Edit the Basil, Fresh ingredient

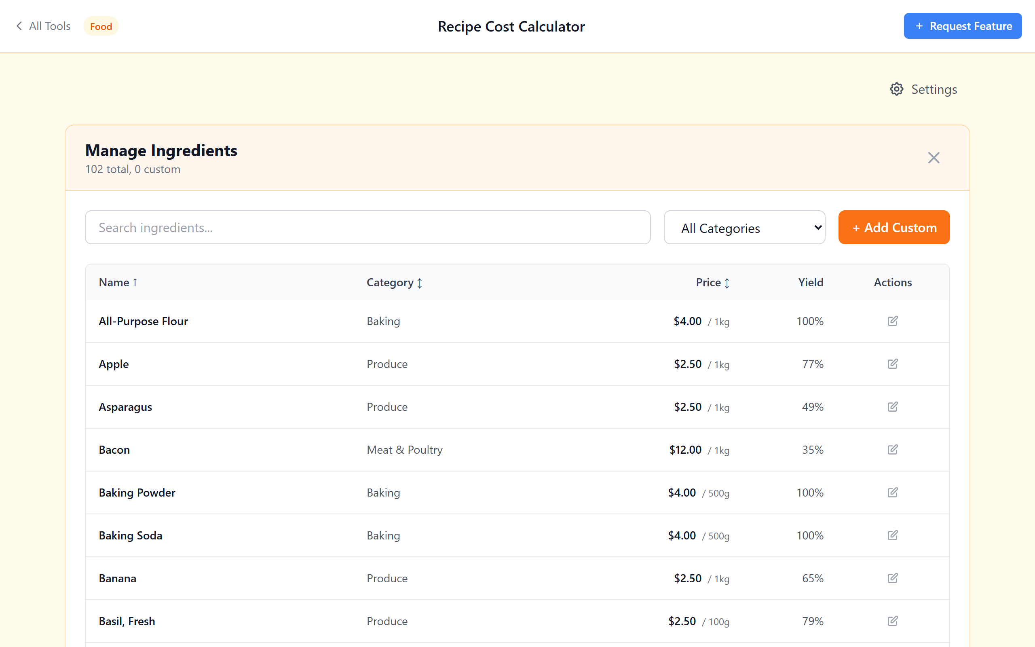coord(893,621)
